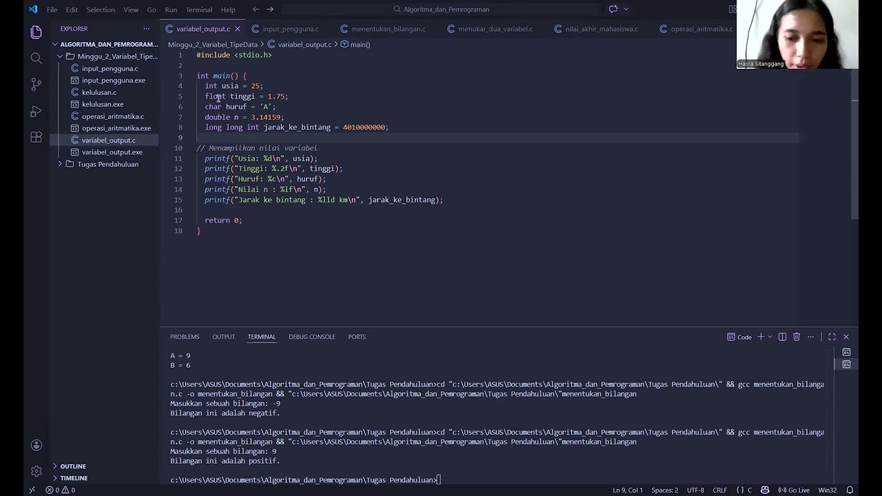Click the main() breadcrumb item
Image resolution: width=882 pixels, height=496 pixels.
click(356, 45)
